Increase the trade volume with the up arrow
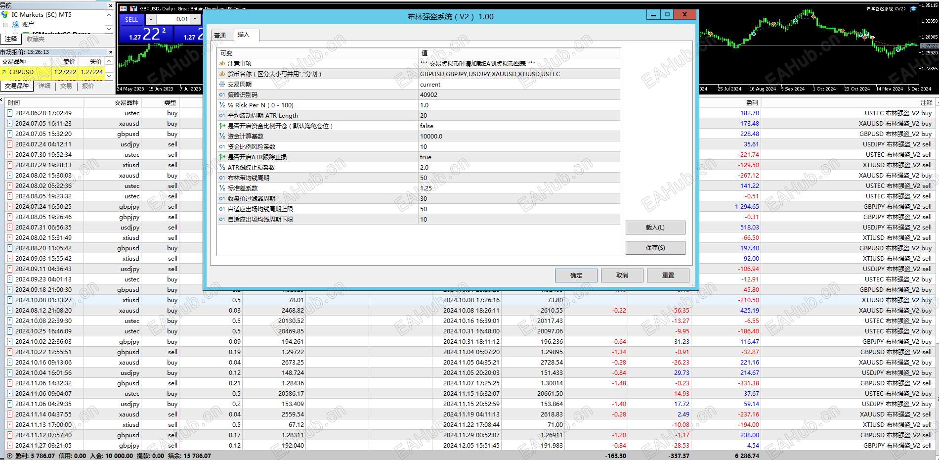 195,19
